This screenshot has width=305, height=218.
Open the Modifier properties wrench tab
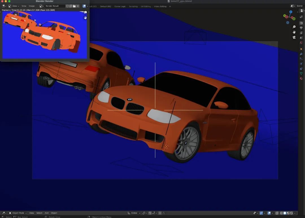(301, 54)
